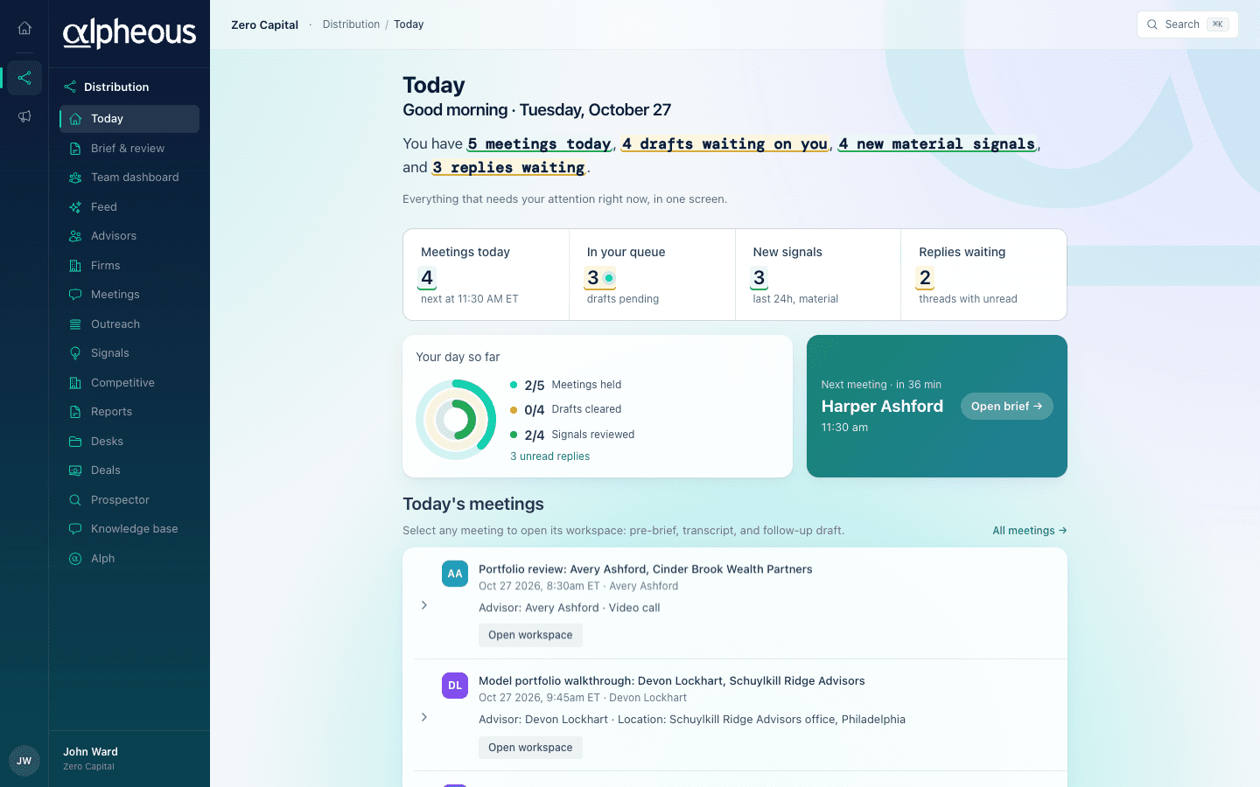Click the Outreach stack icon

pos(75,324)
